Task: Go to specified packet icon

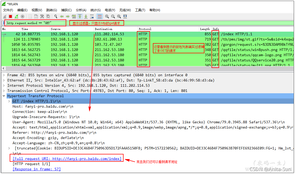Action: pos(74,16)
